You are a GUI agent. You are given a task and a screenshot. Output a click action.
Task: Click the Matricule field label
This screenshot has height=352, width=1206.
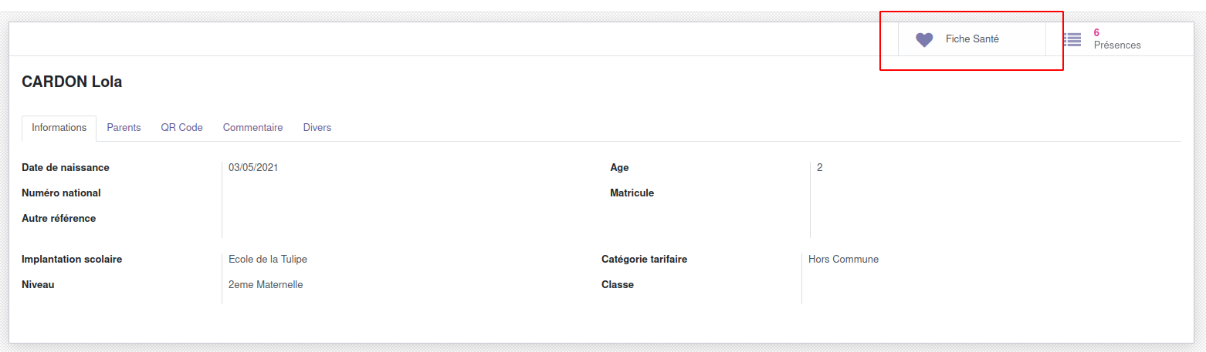632,193
